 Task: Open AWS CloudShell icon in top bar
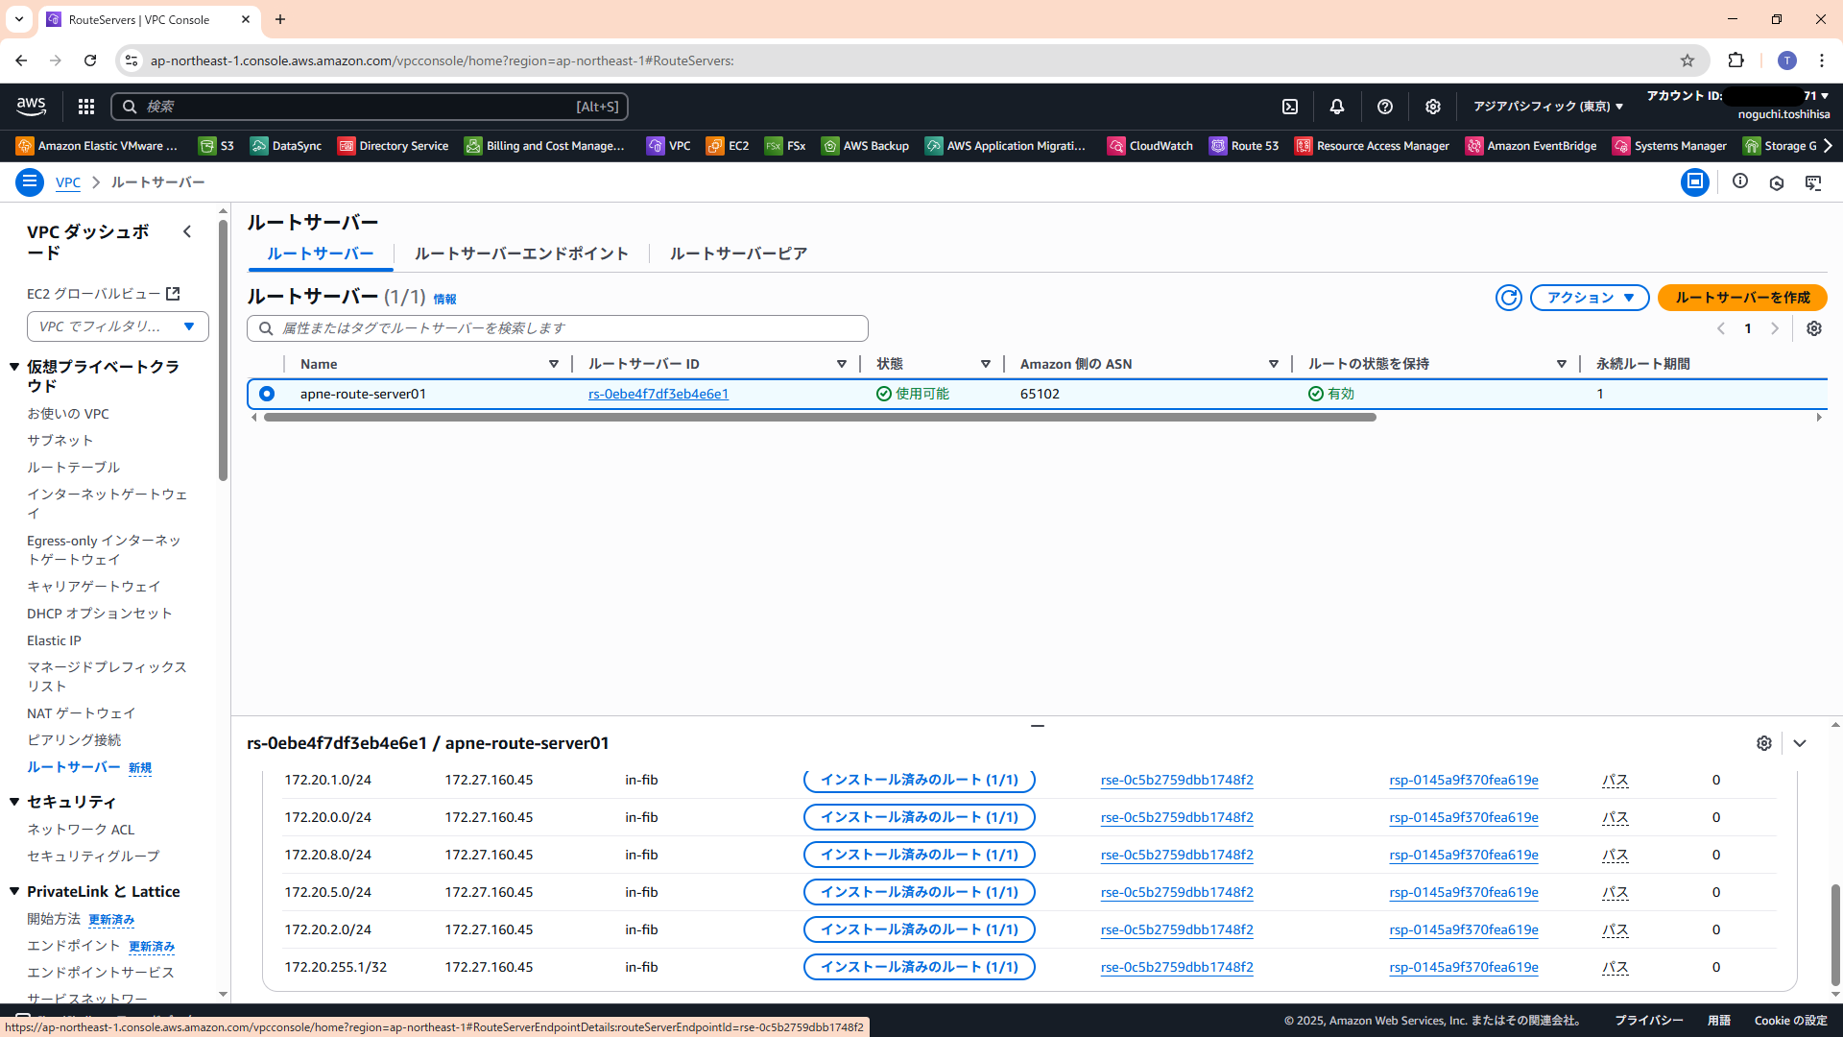[x=1290, y=107]
